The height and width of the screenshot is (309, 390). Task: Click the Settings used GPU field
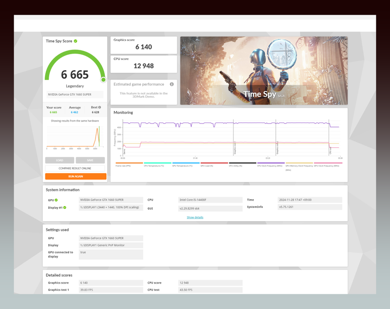[111, 238]
